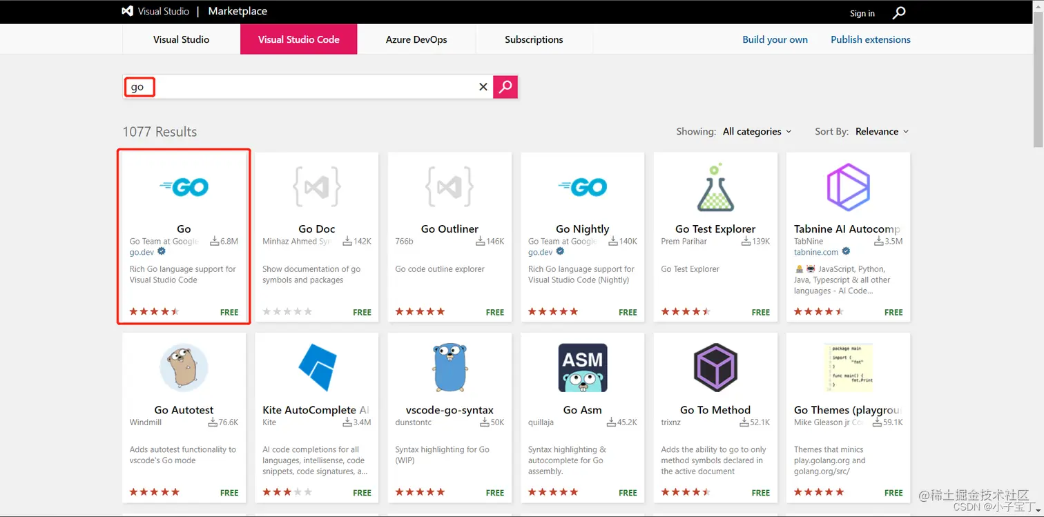The height and width of the screenshot is (517, 1044).
Task: Click the verified badge on Go Nightly card
Action: [x=560, y=252]
